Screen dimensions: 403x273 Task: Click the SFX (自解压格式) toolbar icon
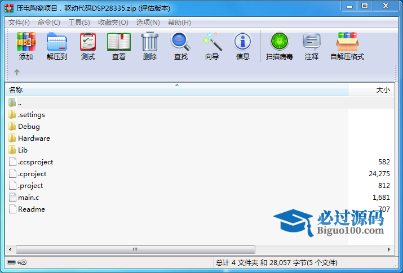pyautogui.click(x=347, y=42)
